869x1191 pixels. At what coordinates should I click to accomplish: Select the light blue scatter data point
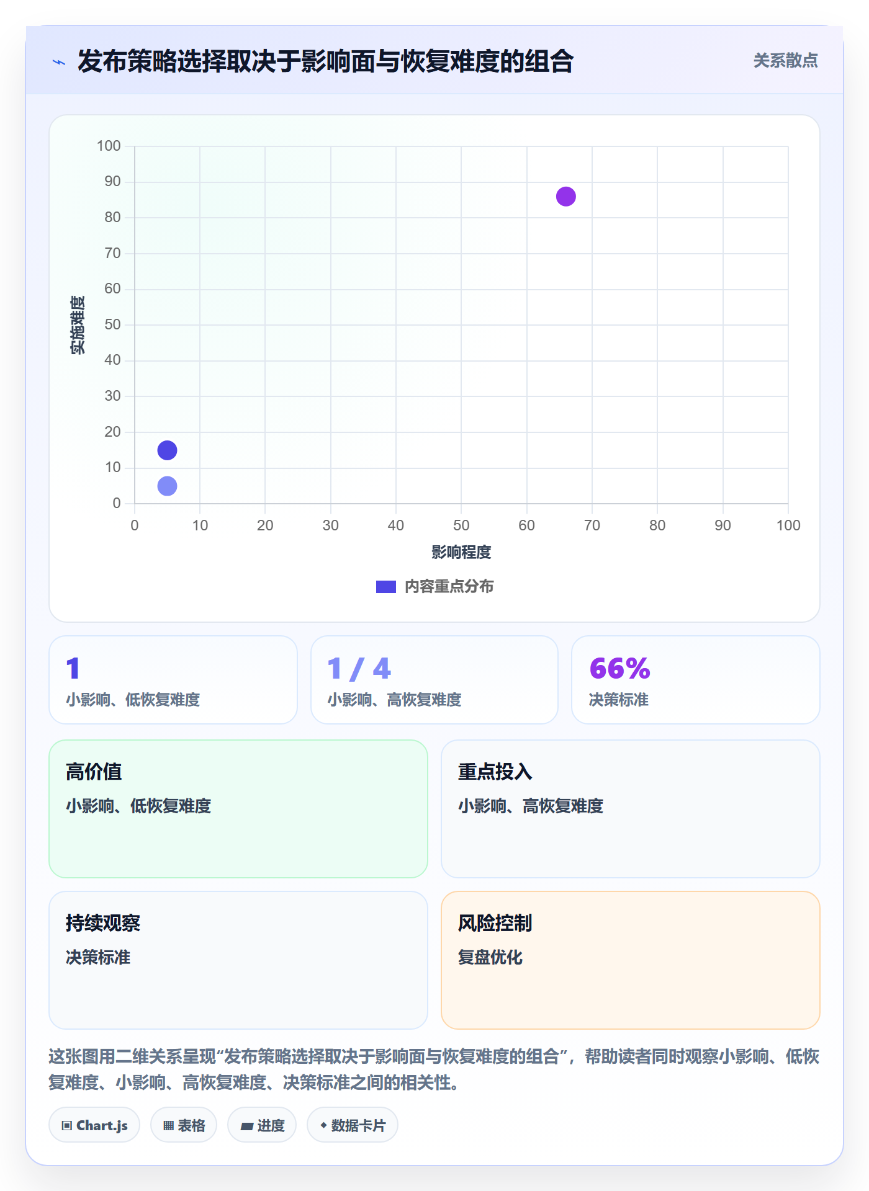167,486
